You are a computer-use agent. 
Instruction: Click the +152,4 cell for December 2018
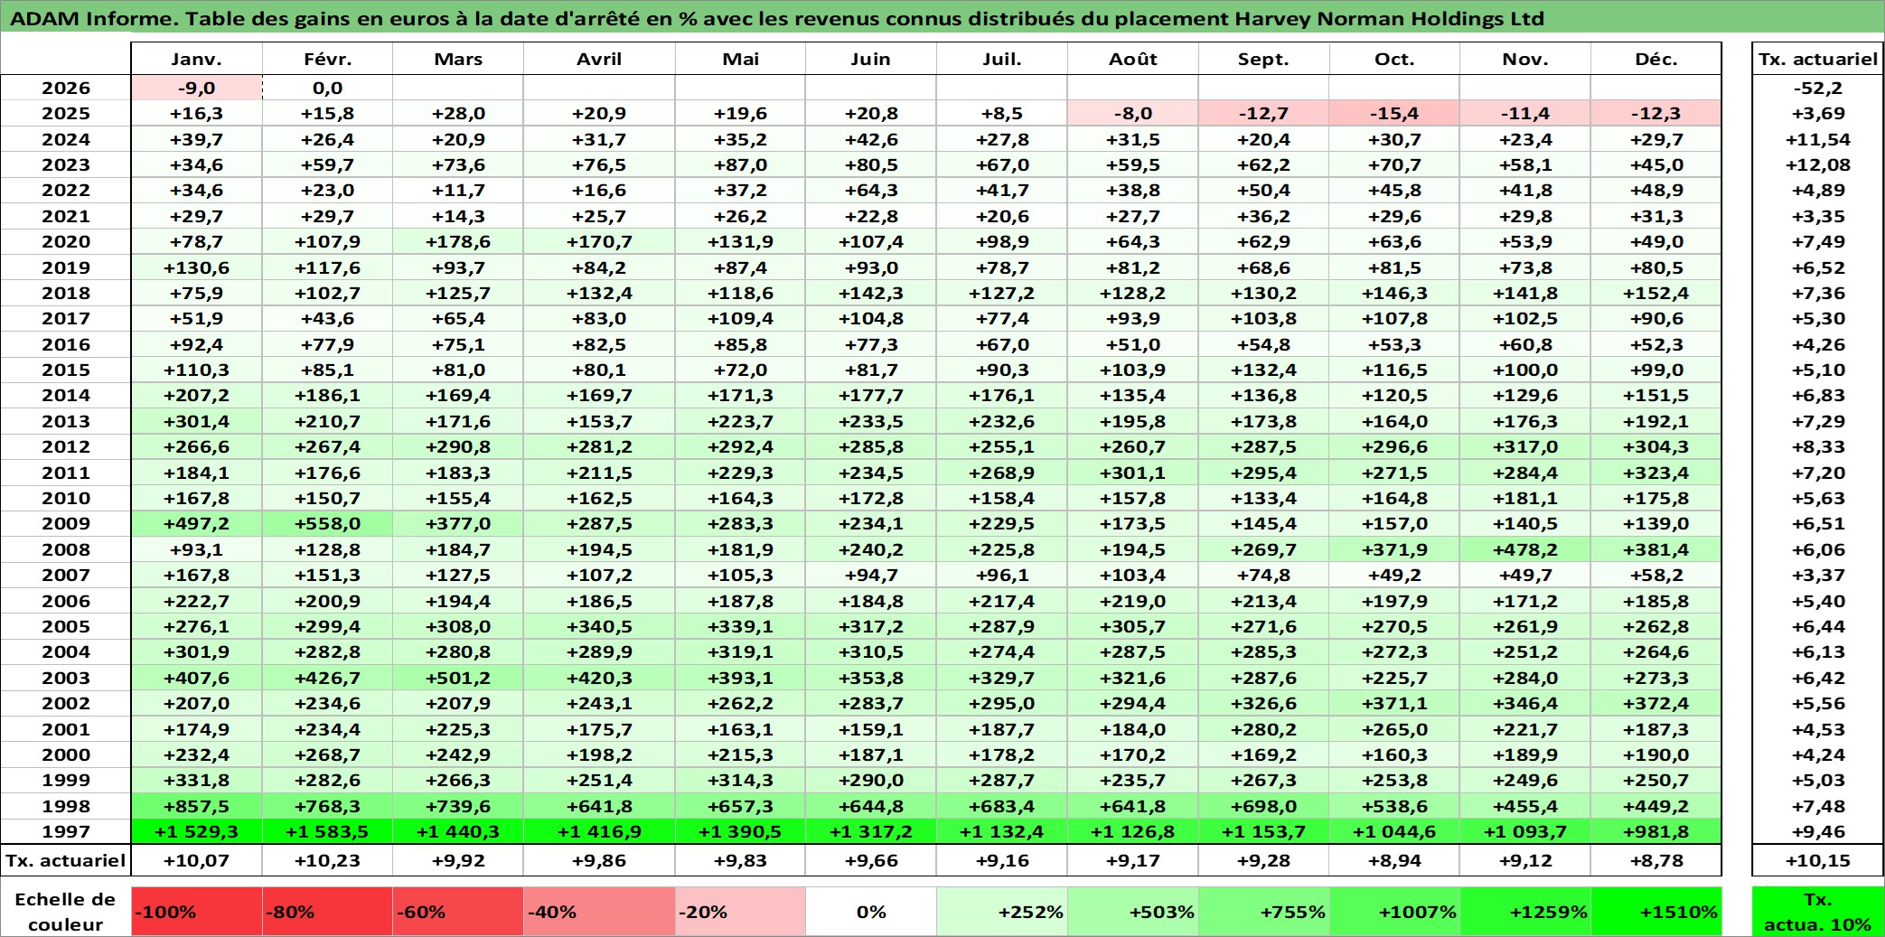coord(1655,293)
